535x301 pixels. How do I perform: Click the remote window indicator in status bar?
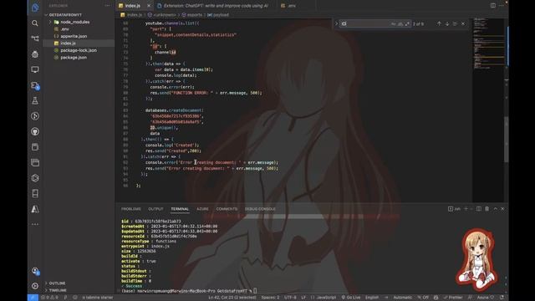click(33, 298)
